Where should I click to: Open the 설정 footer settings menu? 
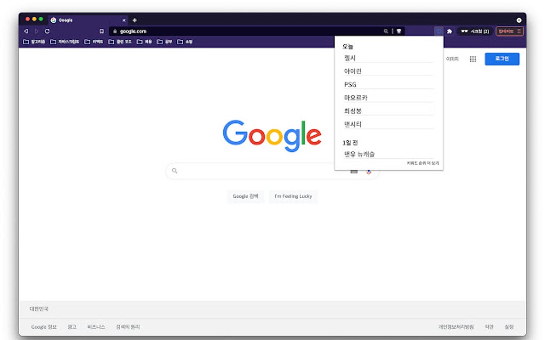coord(509,327)
